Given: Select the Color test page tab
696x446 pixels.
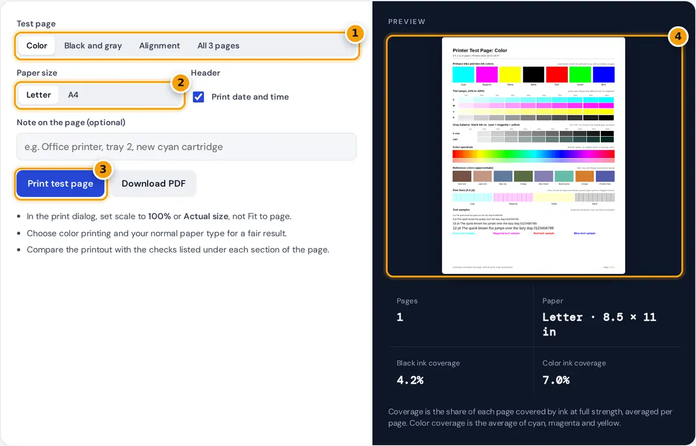Looking at the screenshot, I should tap(37, 46).
